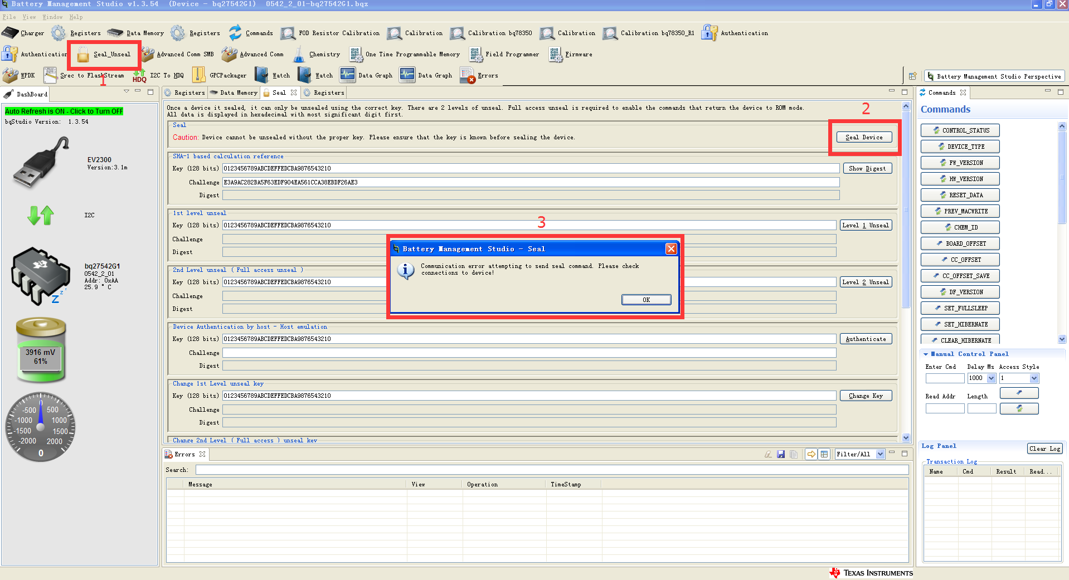Open the Window menu
Screen dimensions: 1069x580
(x=52, y=17)
